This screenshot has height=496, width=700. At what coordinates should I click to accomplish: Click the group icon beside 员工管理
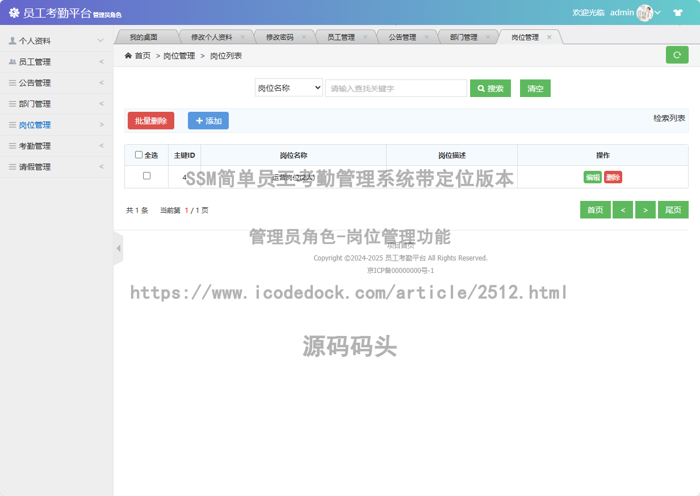12,62
